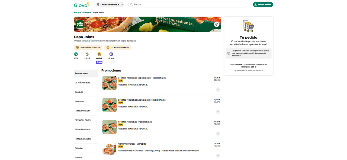Open 4 Pizzas Medianas product thumbnail
Viewport: 347px width, 160px height.
(x=110, y=83)
